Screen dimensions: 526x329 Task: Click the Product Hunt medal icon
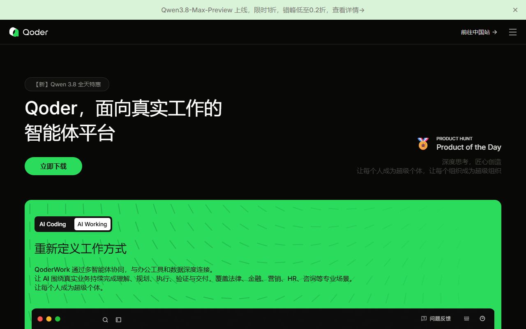click(x=423, y=144)
